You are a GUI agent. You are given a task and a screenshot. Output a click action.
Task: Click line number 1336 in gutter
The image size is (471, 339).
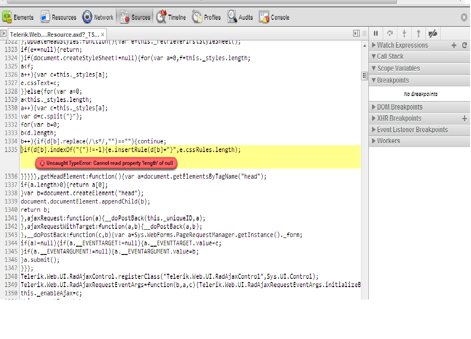click(11, 176)
